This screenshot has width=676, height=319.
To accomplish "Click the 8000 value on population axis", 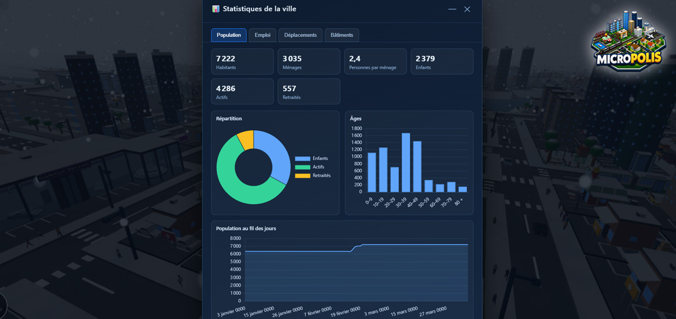I will pos(236,238).
